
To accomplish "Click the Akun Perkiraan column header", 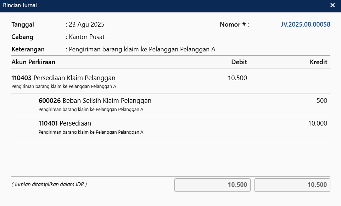I will point(33,62).
